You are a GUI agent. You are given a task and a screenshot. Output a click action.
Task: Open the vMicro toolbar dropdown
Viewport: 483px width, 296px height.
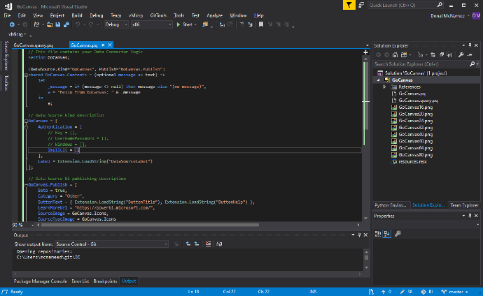(x=17, y=34)
